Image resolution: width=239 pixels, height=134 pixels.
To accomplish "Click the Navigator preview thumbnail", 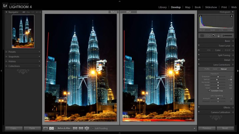I will (x=23, y=31).
